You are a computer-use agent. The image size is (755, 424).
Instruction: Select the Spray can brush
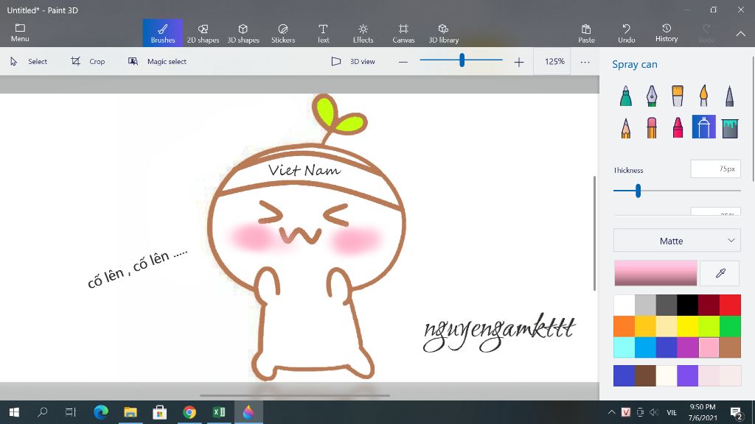tap(703, 127)
